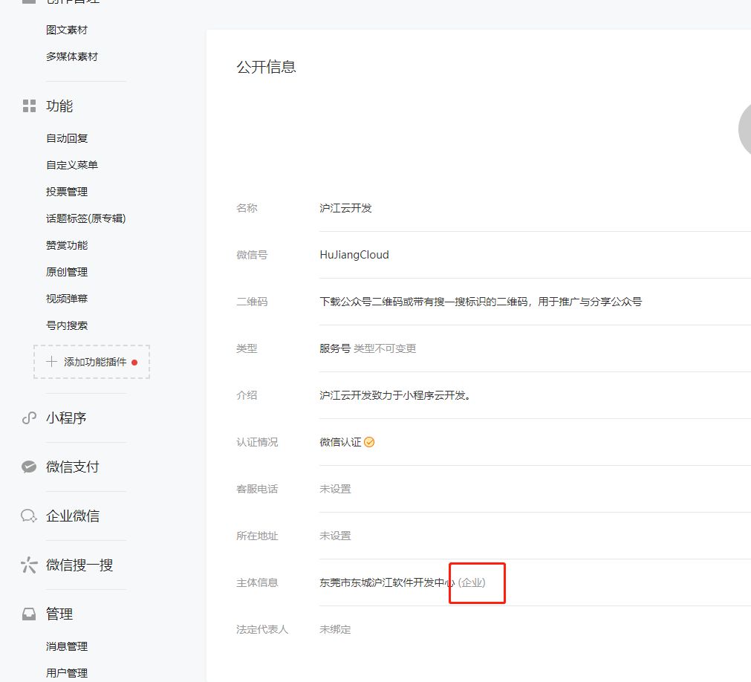The height and width of the screenshot is (682, 751).
Task: Open 投票管理
Action: 67,192
